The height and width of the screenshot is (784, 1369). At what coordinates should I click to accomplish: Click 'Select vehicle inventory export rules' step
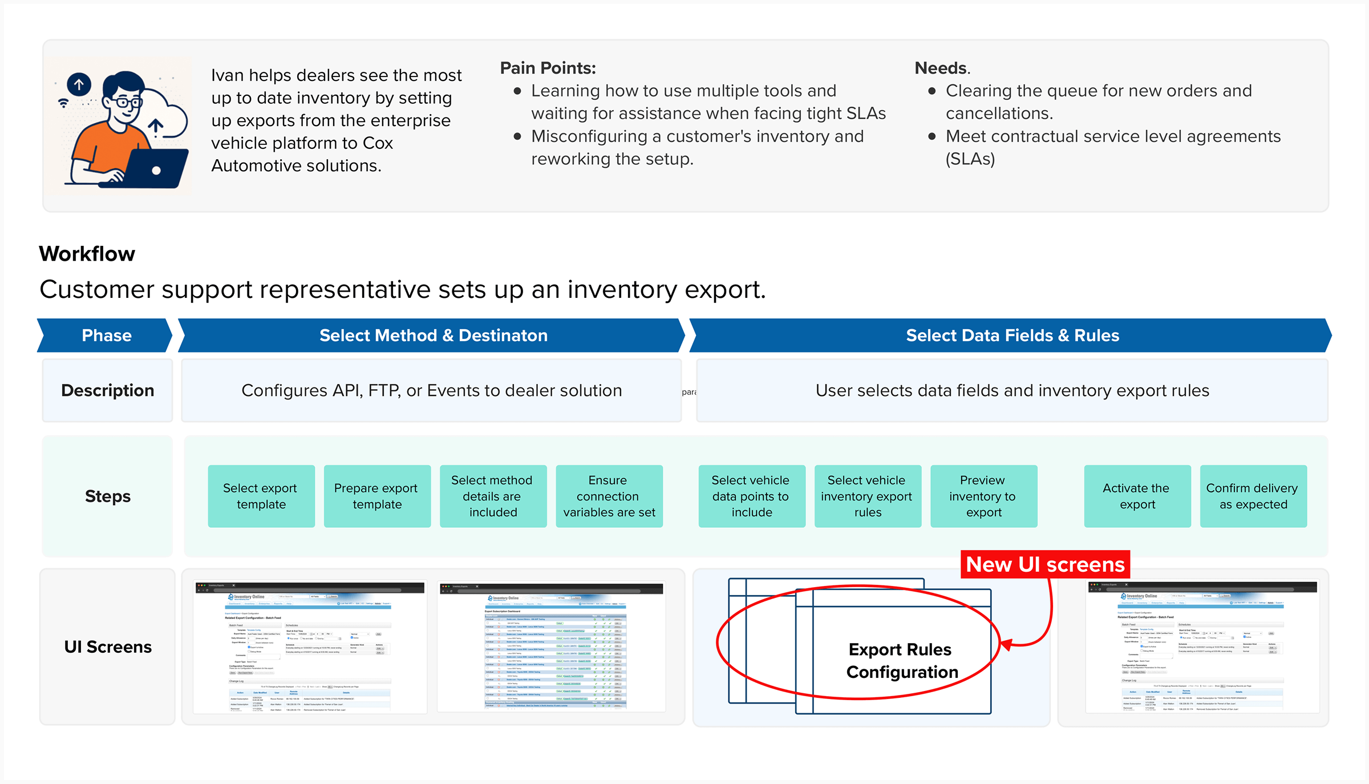pyautogui.click(x=868, y=496)
